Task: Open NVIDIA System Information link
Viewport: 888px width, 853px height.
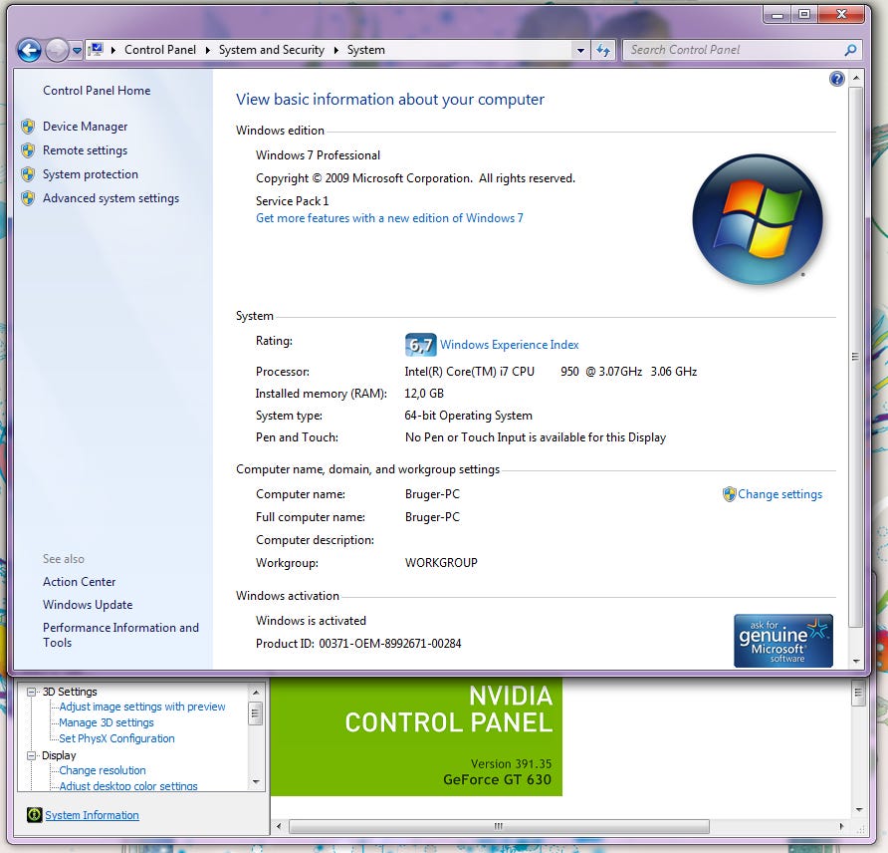Action: (x=92, y=815)
